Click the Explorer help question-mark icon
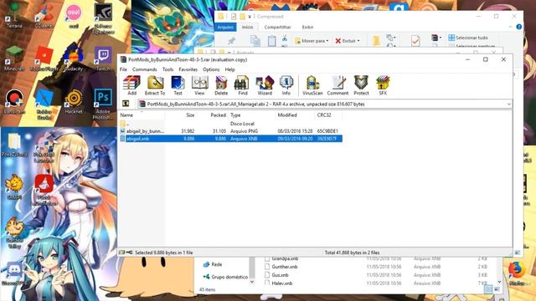Viewport: 536px width, 301px height. pos(519,27)
